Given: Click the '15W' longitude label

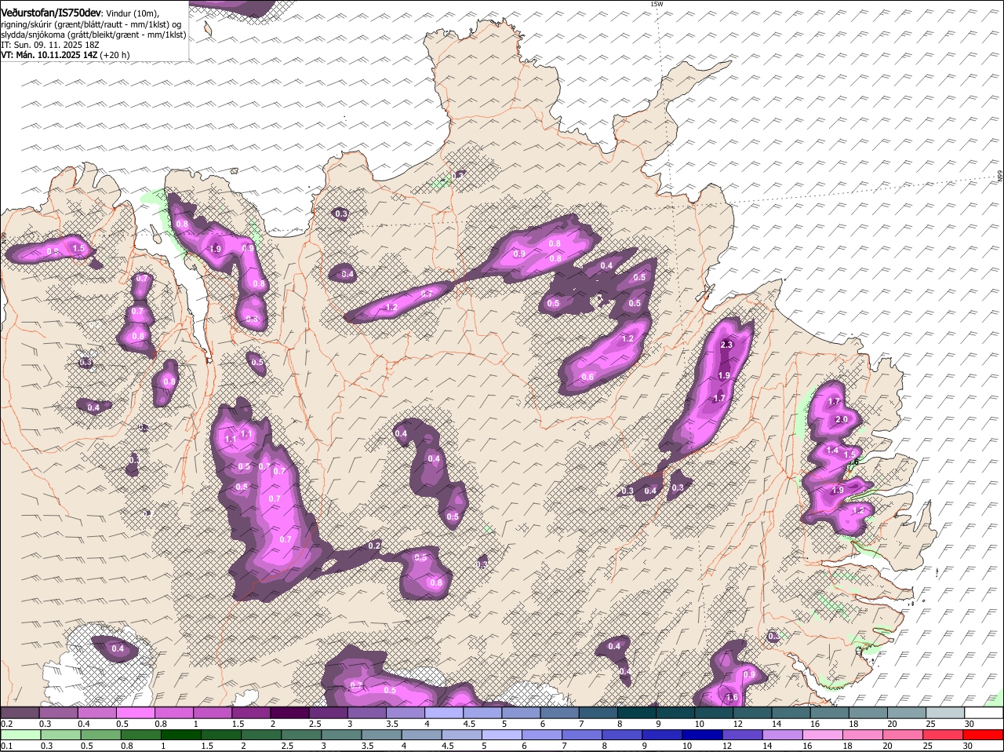Looking at the screenshot, I should 657,4.
